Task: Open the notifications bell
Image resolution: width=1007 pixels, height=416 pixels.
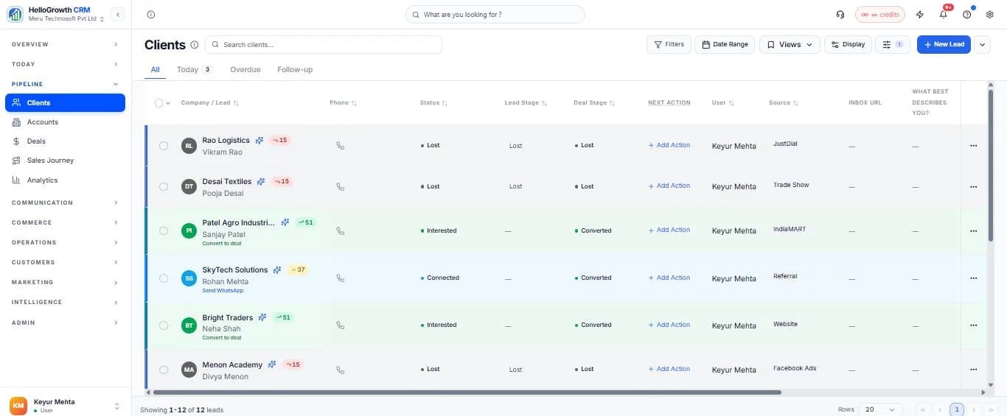Action: tap(943, 15)
